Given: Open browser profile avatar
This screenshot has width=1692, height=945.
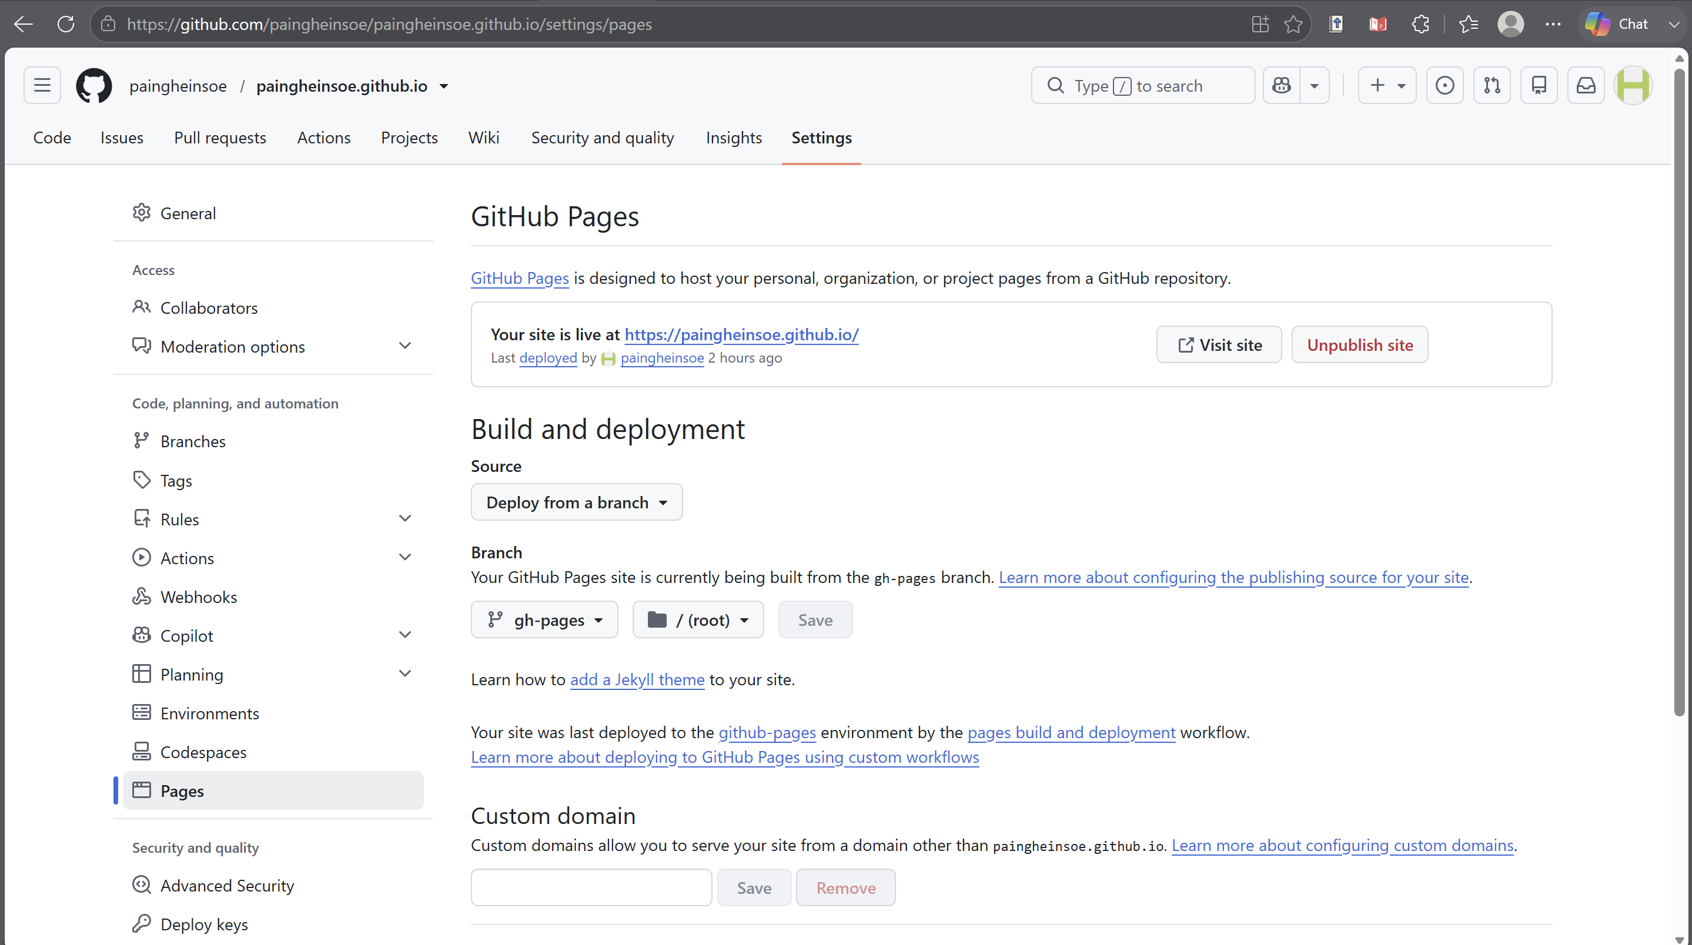Looking at the screenshot, I should tap(1511, 24).
